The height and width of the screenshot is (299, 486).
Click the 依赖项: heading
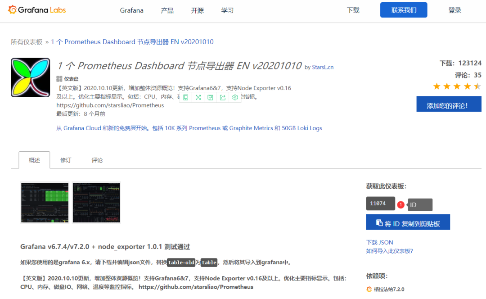pyautogui.click(x=377, y=276)
